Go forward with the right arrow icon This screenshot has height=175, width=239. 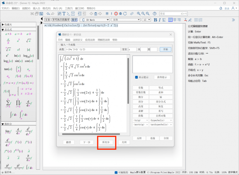(x=100, y=14)
